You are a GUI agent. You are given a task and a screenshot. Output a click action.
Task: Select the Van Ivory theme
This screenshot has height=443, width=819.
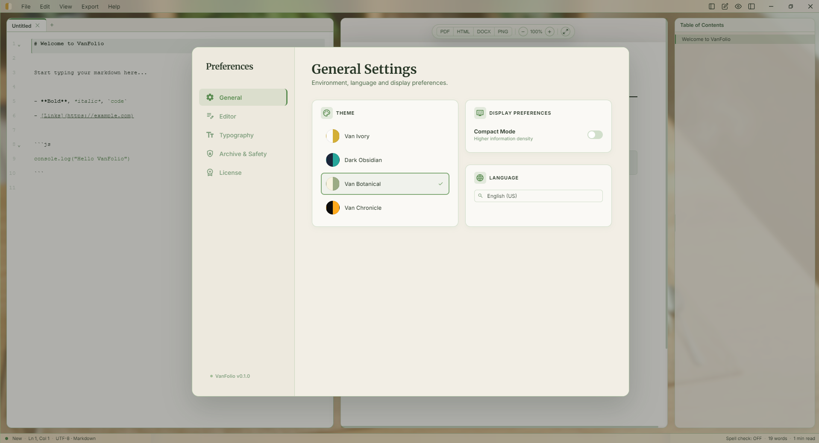[357, 136]
